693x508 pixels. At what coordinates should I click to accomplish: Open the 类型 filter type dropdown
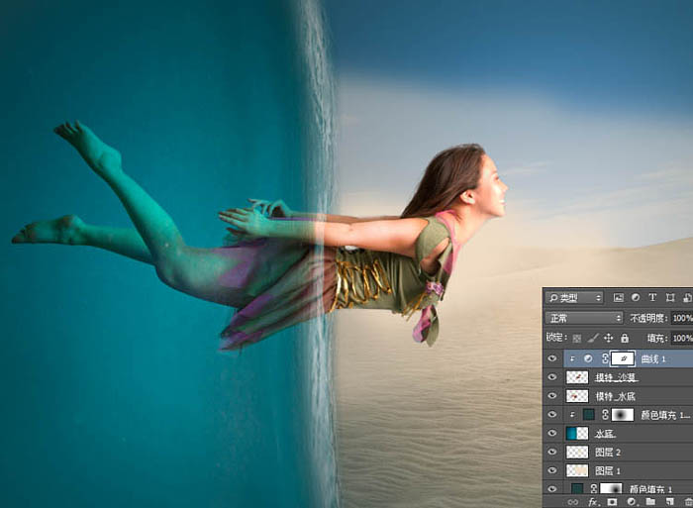(574, 297)
